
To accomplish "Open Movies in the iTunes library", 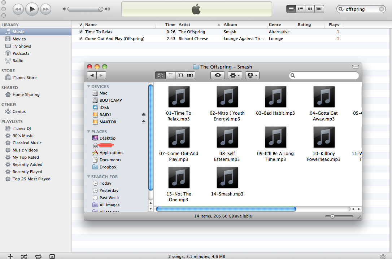I will tap(36, 39).
